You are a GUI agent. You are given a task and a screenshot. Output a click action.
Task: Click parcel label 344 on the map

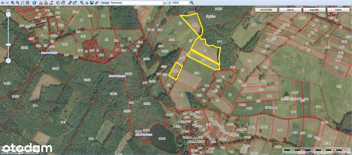(35, 105)
